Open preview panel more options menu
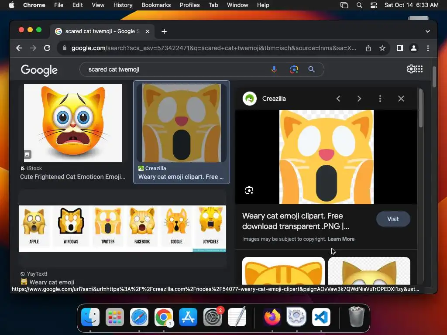The image size is (447, 335). click(380, 99)
